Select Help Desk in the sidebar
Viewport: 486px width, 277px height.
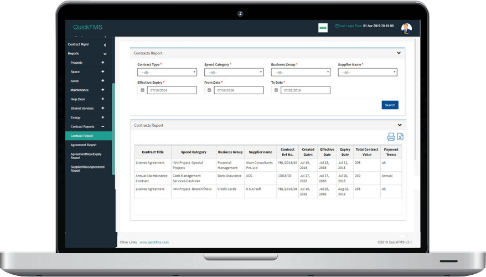tap(78, 99)
